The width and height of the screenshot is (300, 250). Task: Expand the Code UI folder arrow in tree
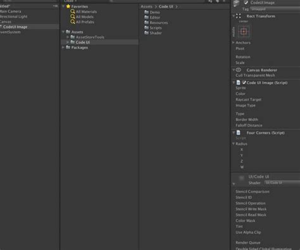pyautogui.click(x=68, y=42)
